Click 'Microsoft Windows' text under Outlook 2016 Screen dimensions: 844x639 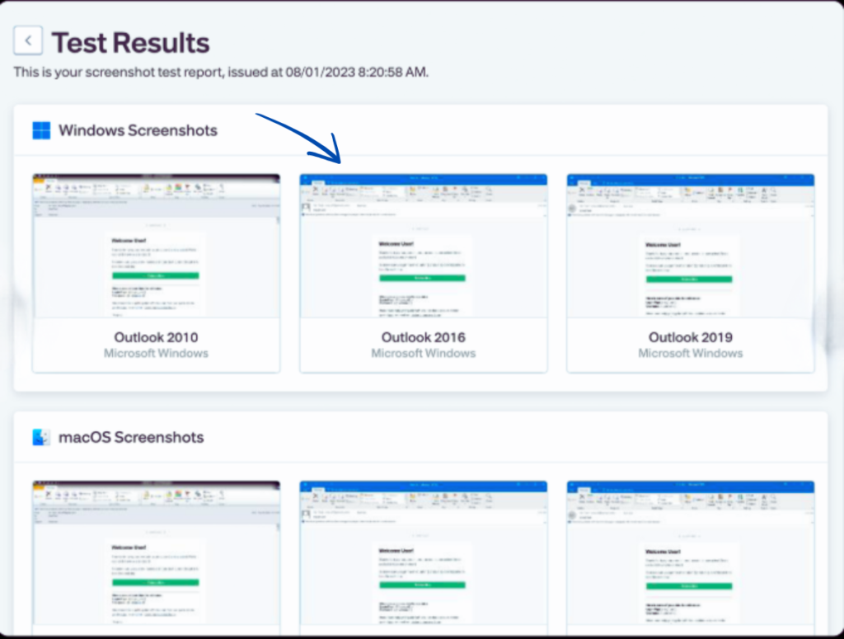point(424,353)
